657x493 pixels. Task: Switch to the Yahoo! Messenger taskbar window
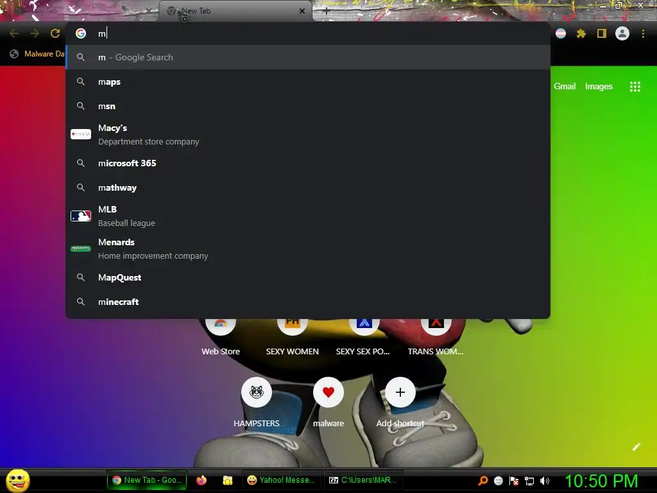coord(282,480)
